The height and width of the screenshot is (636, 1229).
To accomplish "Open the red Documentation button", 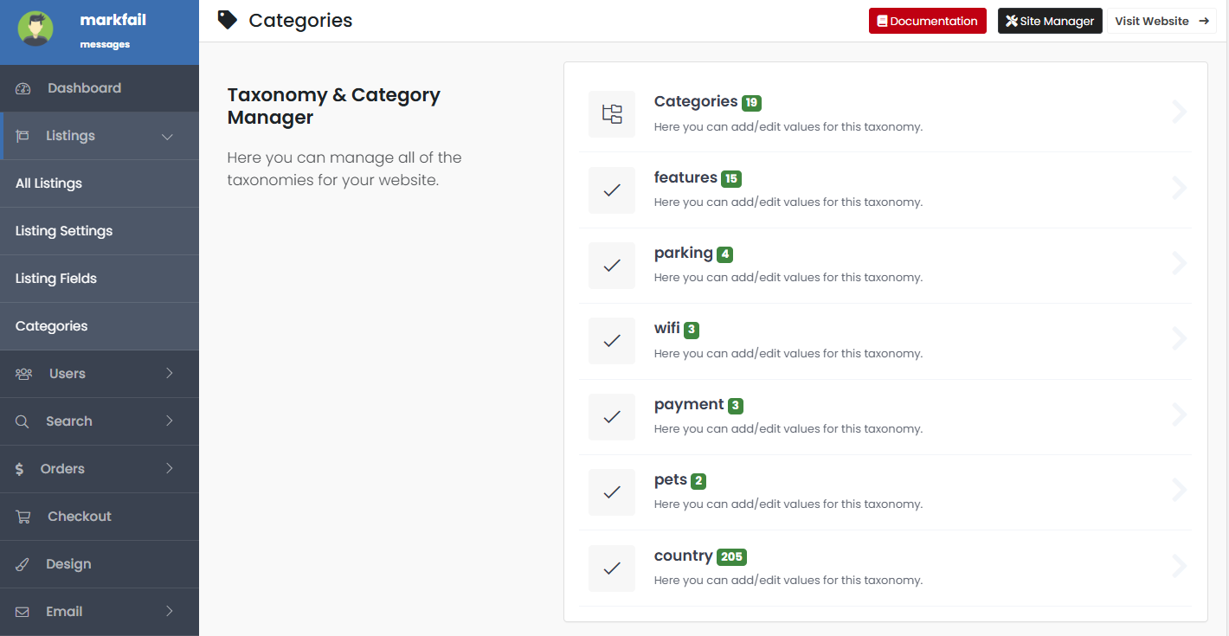I will (927, 21).
